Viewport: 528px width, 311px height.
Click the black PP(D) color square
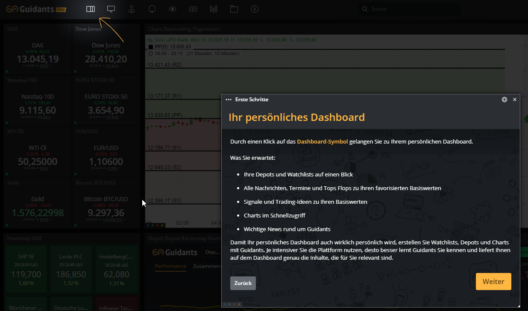point(150,47)
